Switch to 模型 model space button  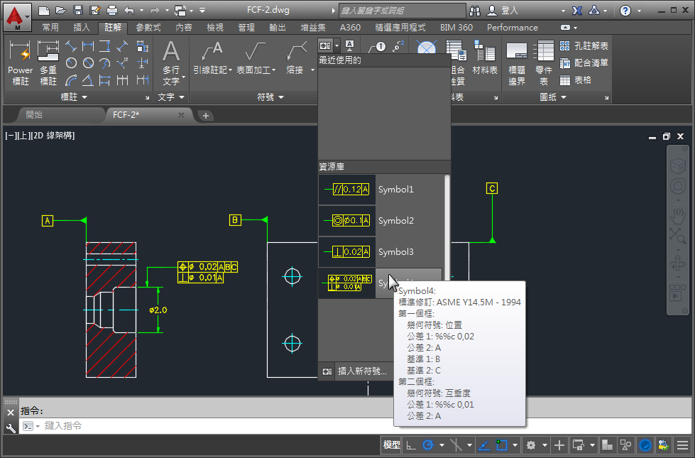click(391, 445)
